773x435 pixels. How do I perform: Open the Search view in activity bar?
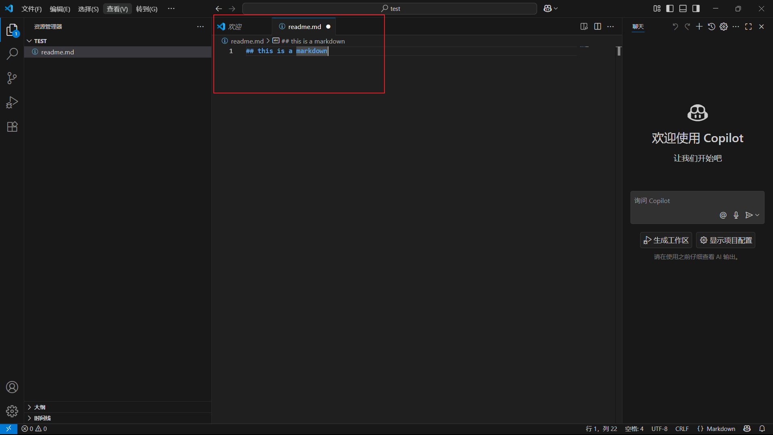(12, 54)
